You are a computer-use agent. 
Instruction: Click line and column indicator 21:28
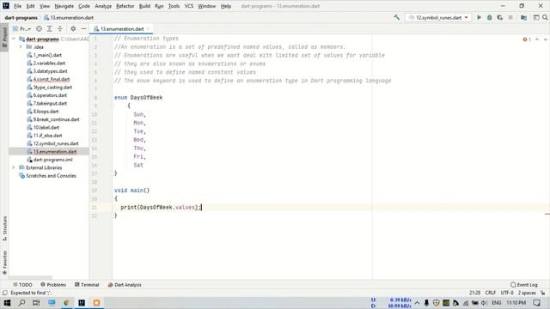pyautogui.click(x=474, y=293)
